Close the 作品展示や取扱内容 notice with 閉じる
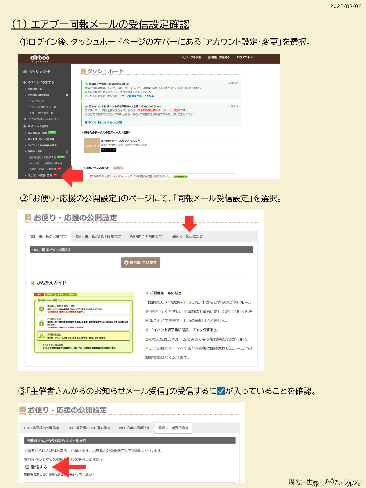 pyautogui.click(x=233, y=83)
